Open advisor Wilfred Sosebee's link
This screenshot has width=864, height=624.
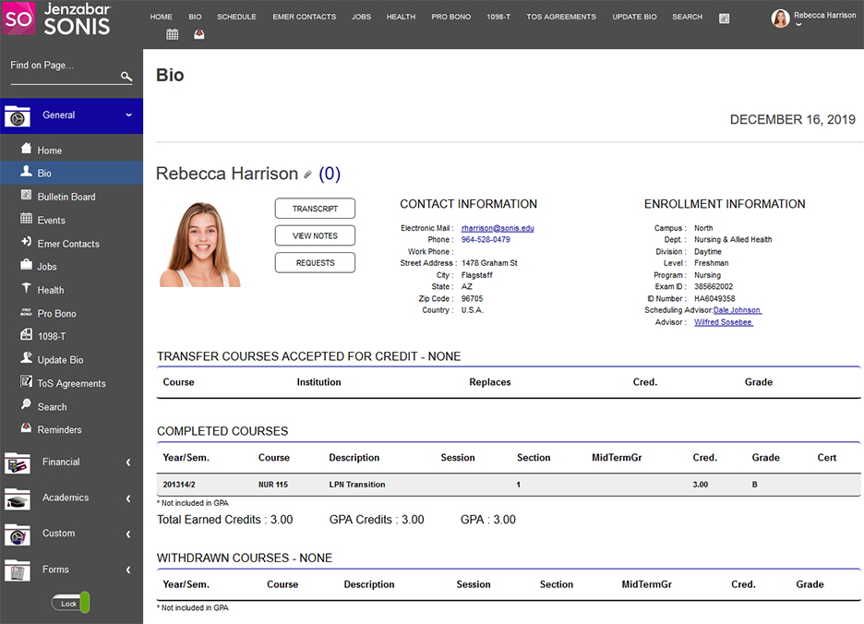723,322
